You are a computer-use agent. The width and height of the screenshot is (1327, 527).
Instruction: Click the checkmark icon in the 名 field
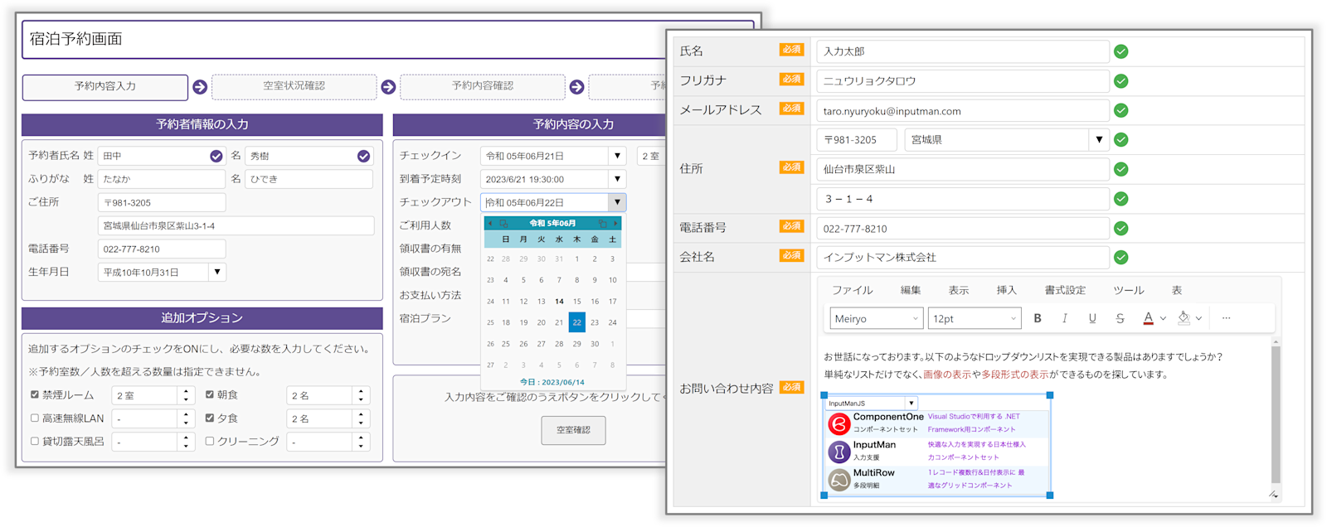[363, 156]
